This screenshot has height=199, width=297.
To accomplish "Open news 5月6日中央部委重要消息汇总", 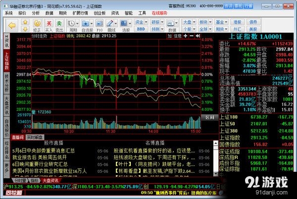I will click(x=44, y=150).
